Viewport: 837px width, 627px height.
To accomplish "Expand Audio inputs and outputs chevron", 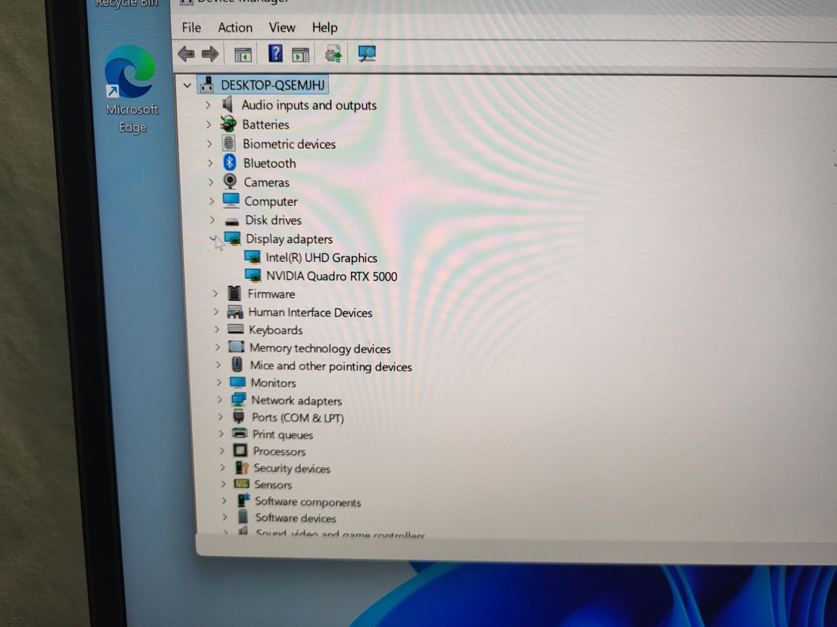I will 208,105.
